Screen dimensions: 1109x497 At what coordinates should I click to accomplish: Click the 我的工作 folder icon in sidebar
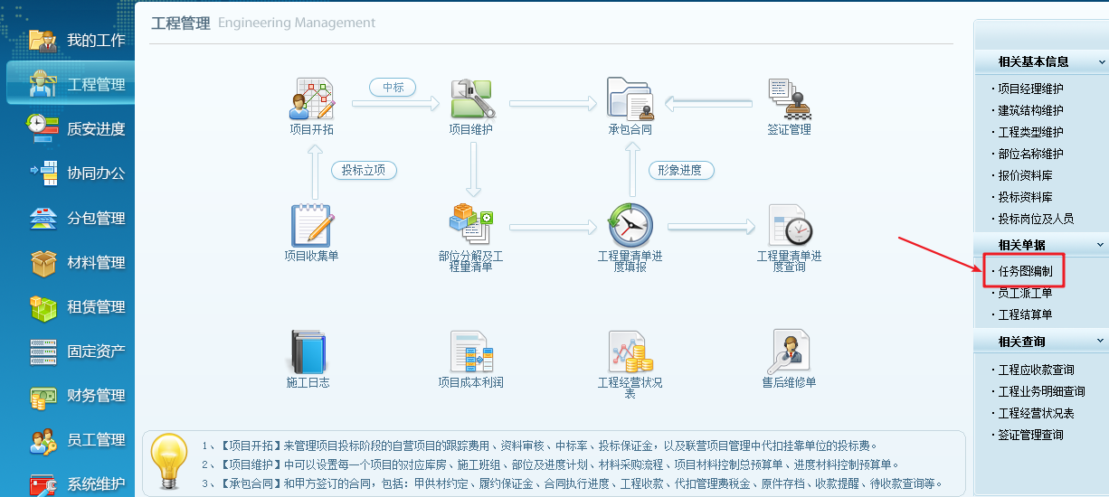pos(43,40)
